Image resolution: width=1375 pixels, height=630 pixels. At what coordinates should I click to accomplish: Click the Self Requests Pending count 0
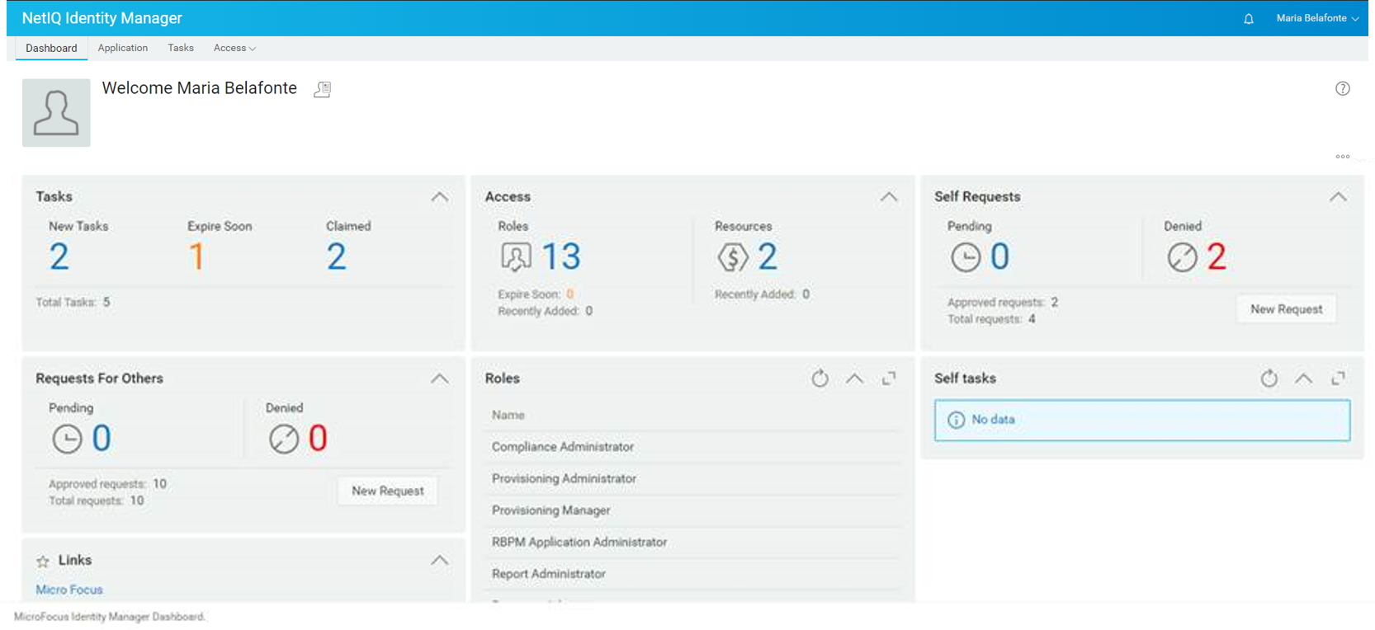pos(999,257)
